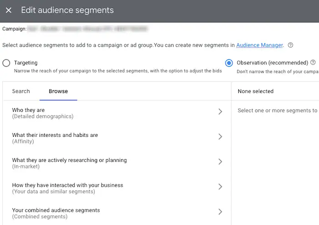The width and height of the screenshot is (319, 225).
Task: Expand Your combined audience segments chevron
Action: pyautogui.click(x=220, y=212)
